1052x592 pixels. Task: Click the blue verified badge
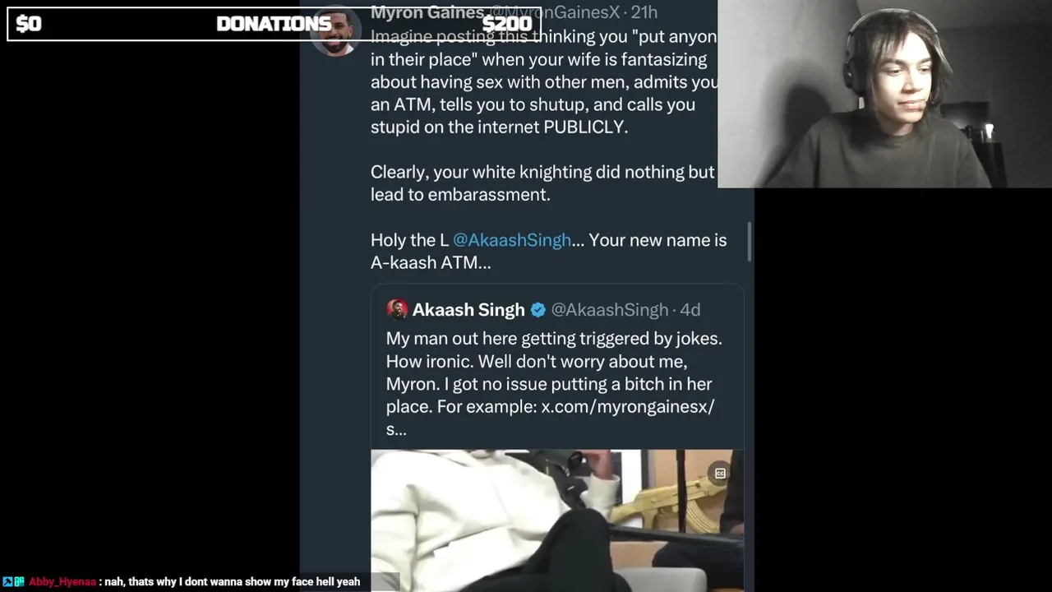pos(538,310)
